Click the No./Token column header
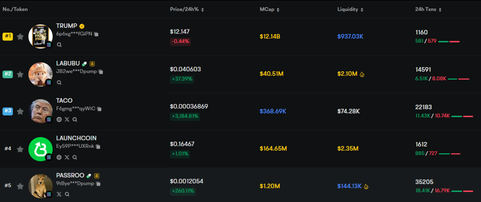This screenshot has width=481, height=202. tap(15, 9)
